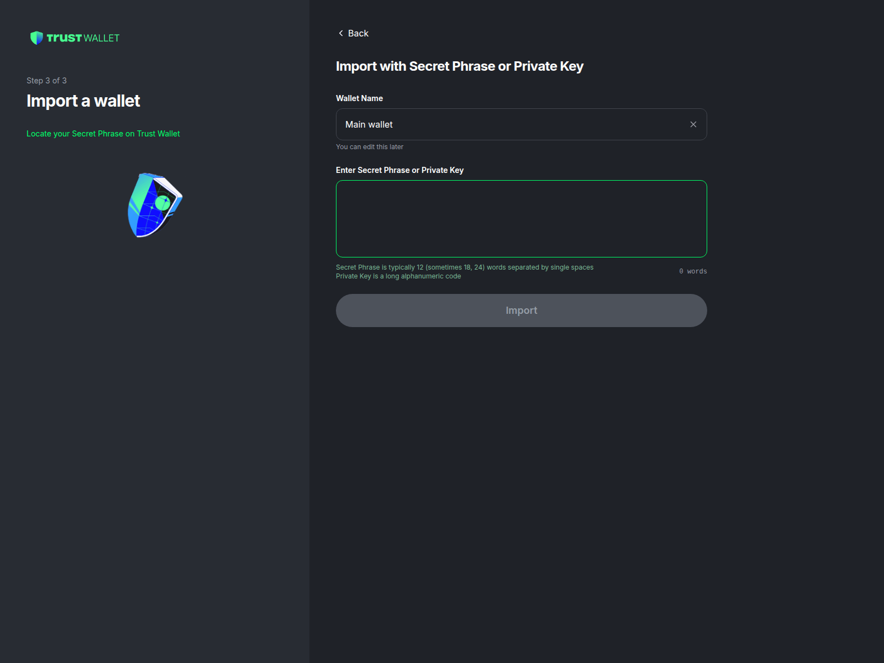Click the Trust Wallet shield logo
884x663 pixels.
click(37, 38)
